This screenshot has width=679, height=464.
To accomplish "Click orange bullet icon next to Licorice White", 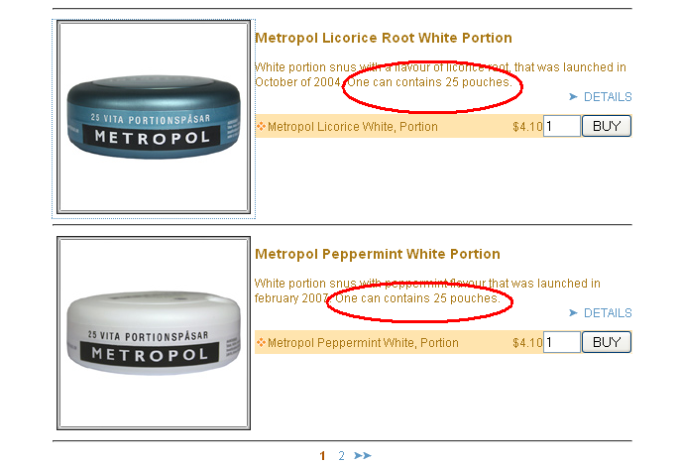I will (x=261, y=126).
